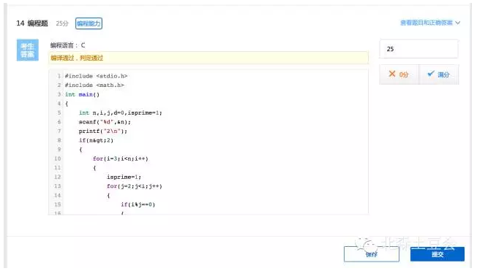Screen dimensions: 477x271
Task: Click line number 10 in code gutter
Action: tap(58, 159)
